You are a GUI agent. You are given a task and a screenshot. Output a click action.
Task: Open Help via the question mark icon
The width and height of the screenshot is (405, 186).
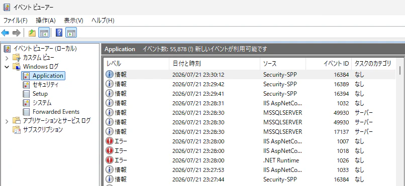[59, 33]
